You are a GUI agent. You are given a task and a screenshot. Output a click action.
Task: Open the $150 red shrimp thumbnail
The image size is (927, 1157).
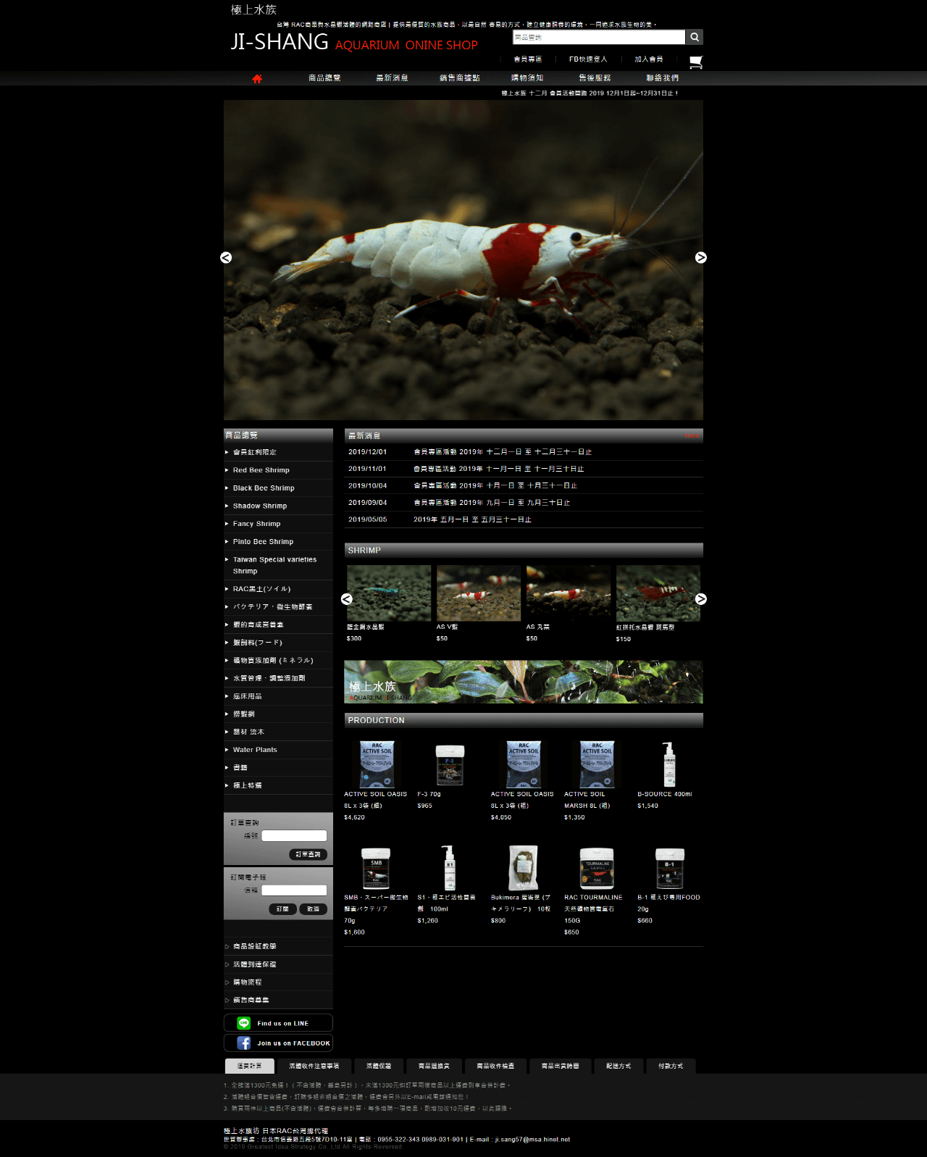point(658,593)
